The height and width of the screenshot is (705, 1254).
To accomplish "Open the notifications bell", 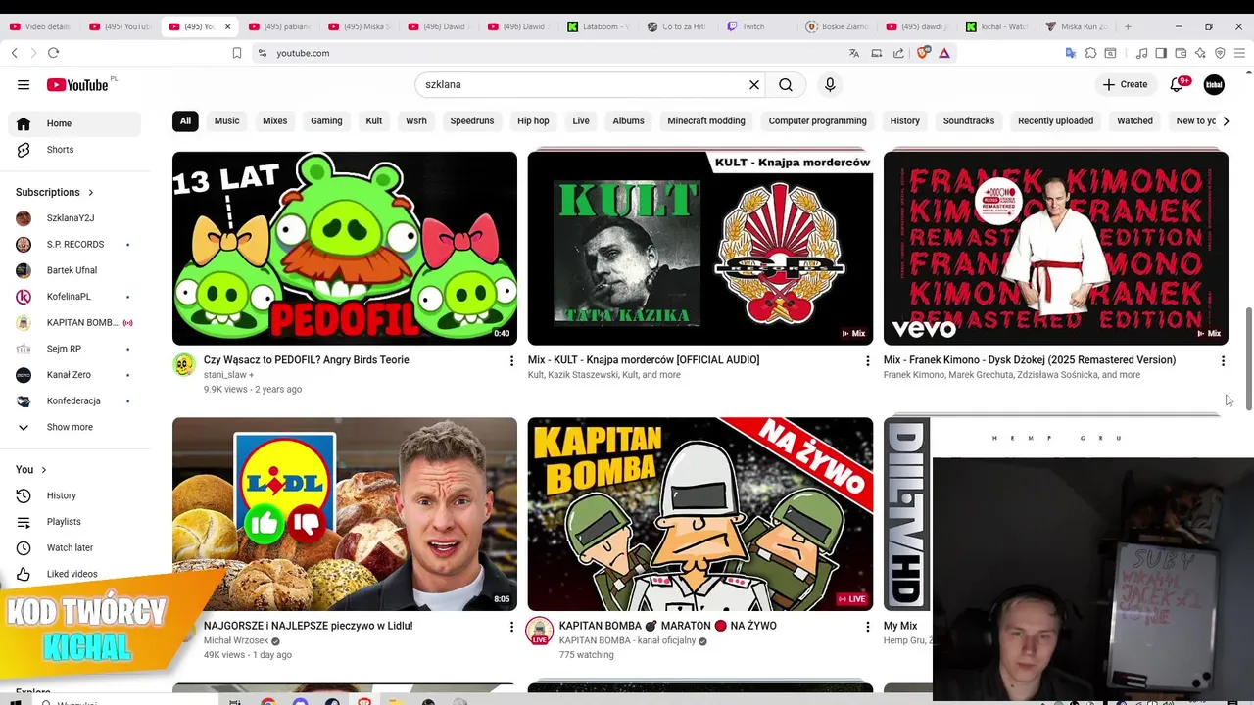I will point(1179,85).
